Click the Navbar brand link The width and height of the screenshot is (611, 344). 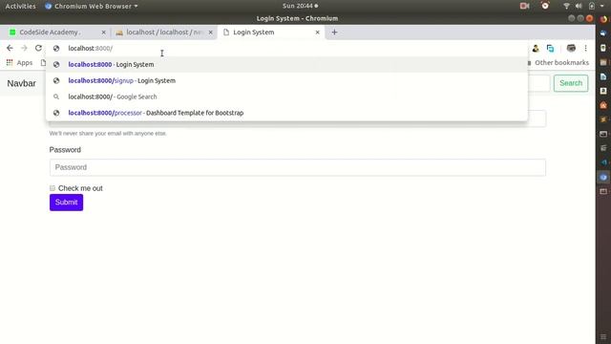[21, 83]
